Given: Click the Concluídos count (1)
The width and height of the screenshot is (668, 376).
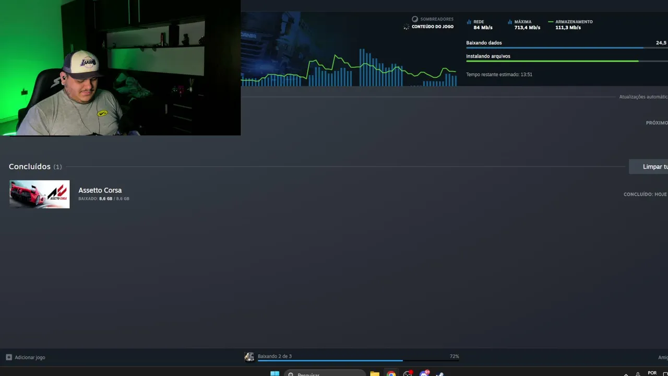Looking at the screenshot, I should point(57,167).
